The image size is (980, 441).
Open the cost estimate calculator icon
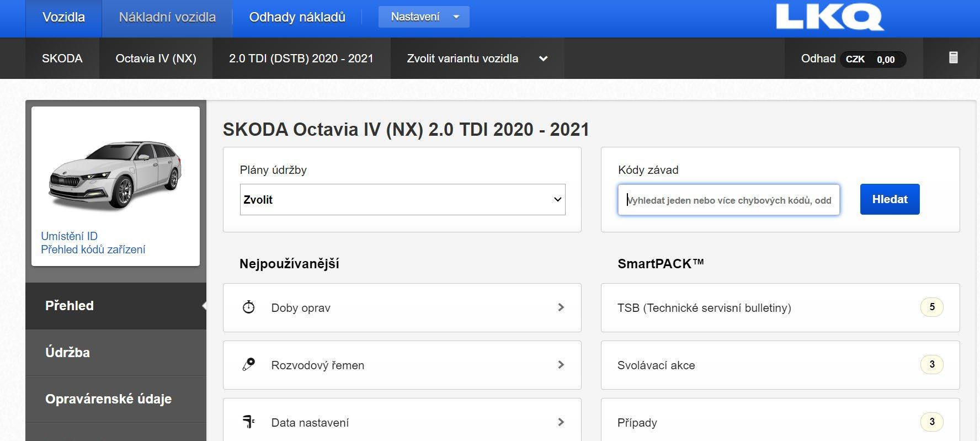point(953,57)
